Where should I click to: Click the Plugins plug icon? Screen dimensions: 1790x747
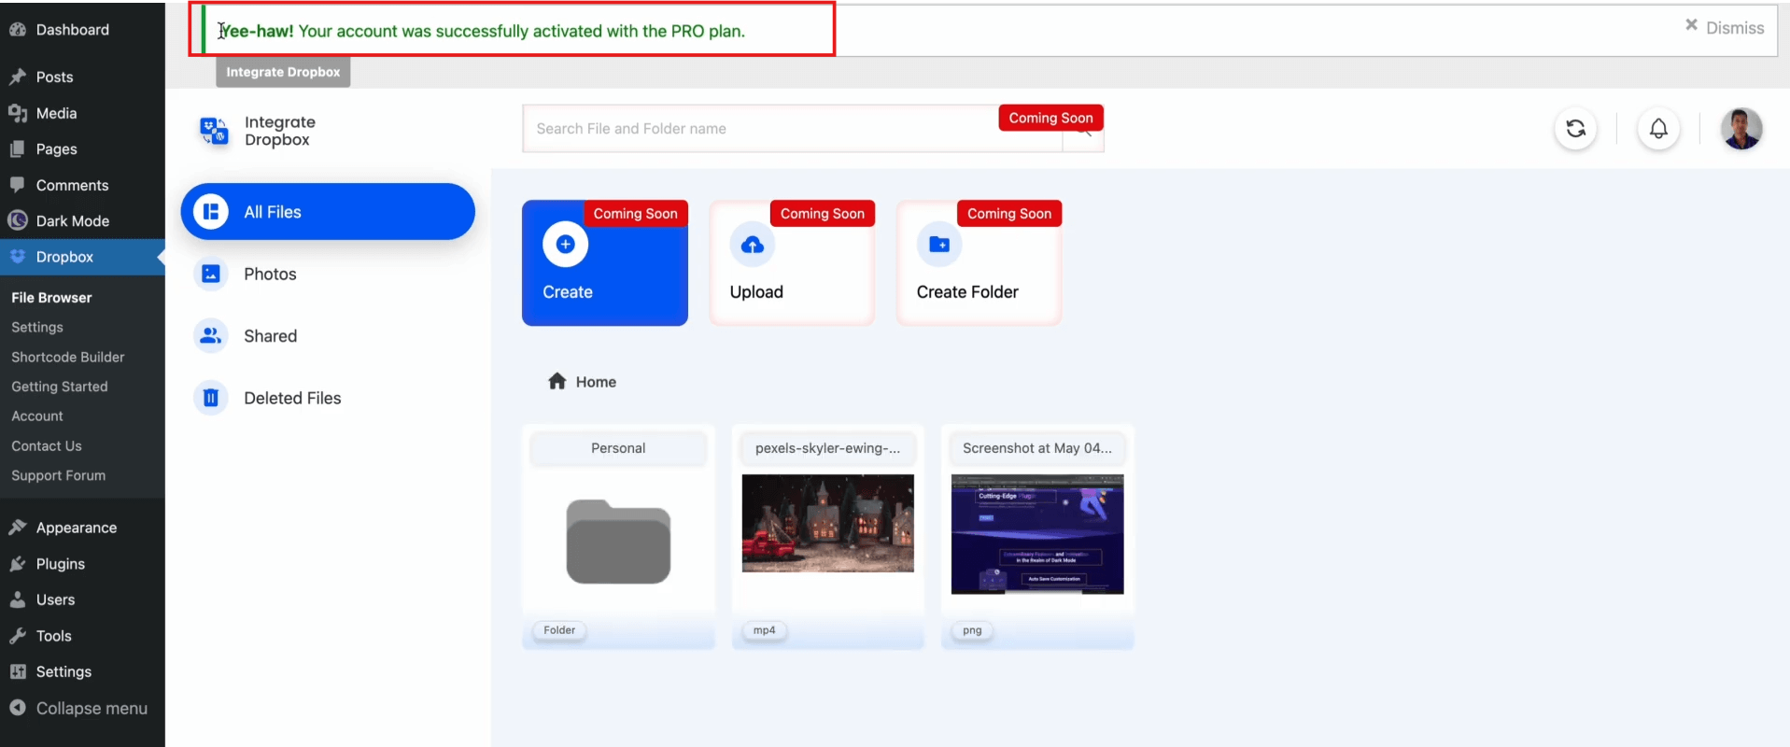click(17, 564)
